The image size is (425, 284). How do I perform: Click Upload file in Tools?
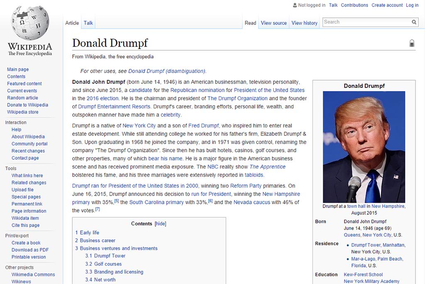[22, 190]
